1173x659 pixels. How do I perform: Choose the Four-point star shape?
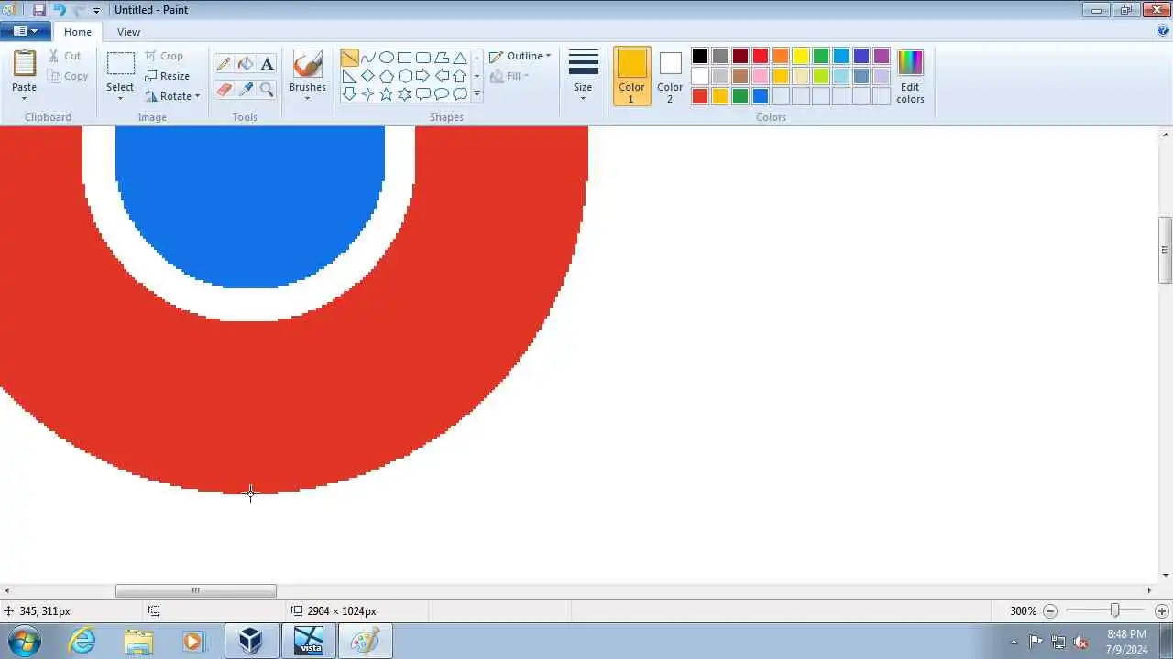tap(367, 94)
